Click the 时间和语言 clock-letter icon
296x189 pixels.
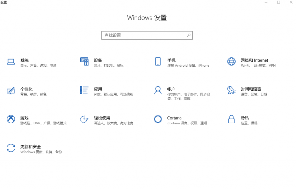(x=232, y=90)
